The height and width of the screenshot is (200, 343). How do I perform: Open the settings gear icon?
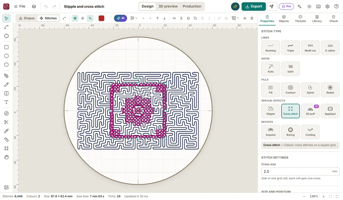[x=328, y=7]
